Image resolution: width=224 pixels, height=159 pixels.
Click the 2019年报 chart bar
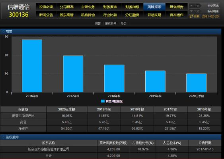pos(155,81)
